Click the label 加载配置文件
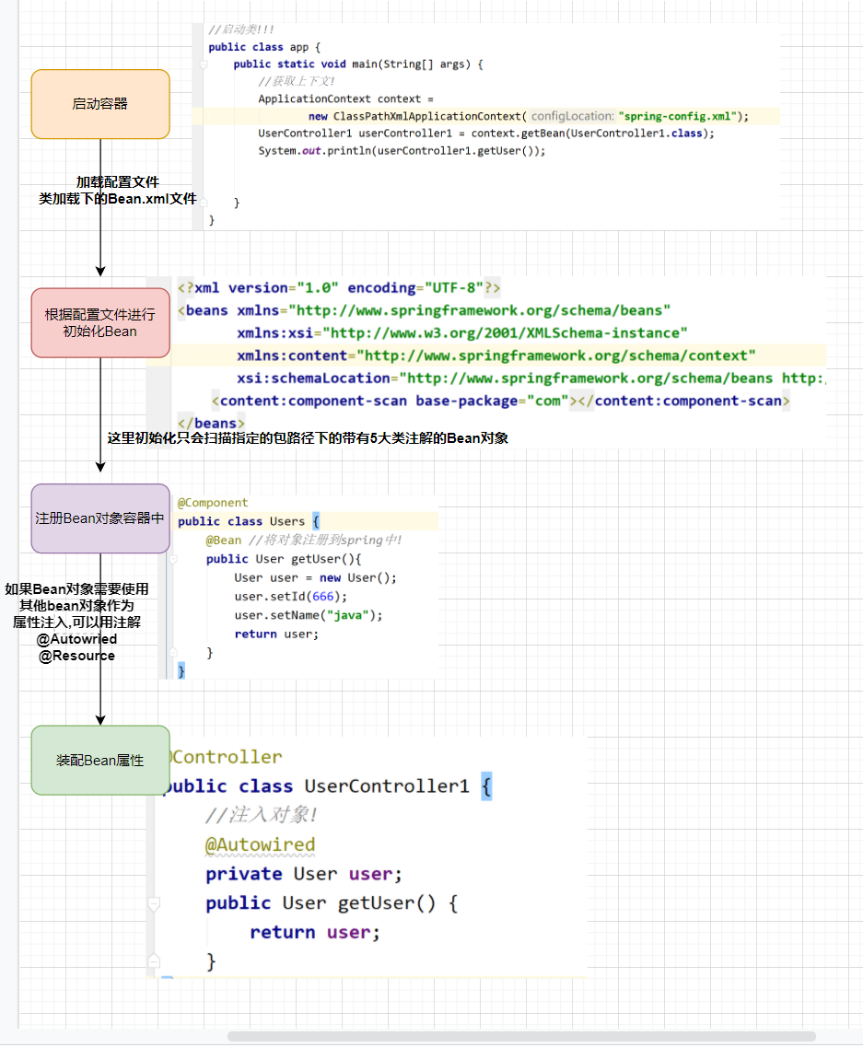This screenshot has height=1059, width=863. (x=118, y=181)
